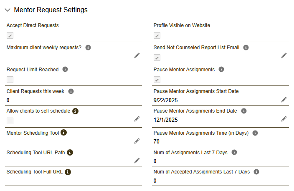The width and height of the screenshot is (294, 191).
Task: Edit Pause Mentor Assignments End Date
Action: (284, 119)
